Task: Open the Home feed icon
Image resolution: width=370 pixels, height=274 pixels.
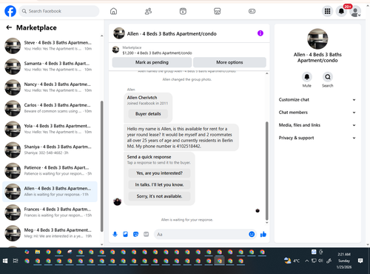Action: pos(113,11)
